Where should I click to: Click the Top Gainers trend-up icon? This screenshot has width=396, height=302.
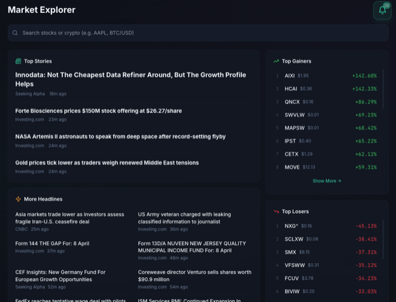coord(276,61)
